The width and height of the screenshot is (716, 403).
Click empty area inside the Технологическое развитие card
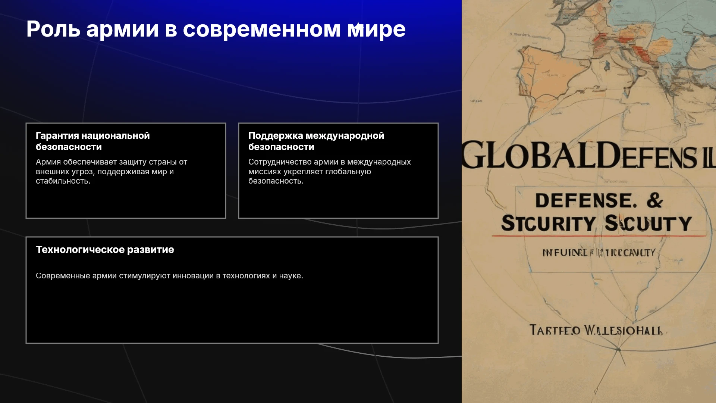[x=232, y=313]
